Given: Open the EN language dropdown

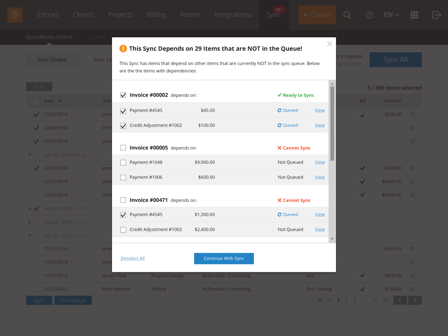Looking at the screenshot, I should (391, 15).
